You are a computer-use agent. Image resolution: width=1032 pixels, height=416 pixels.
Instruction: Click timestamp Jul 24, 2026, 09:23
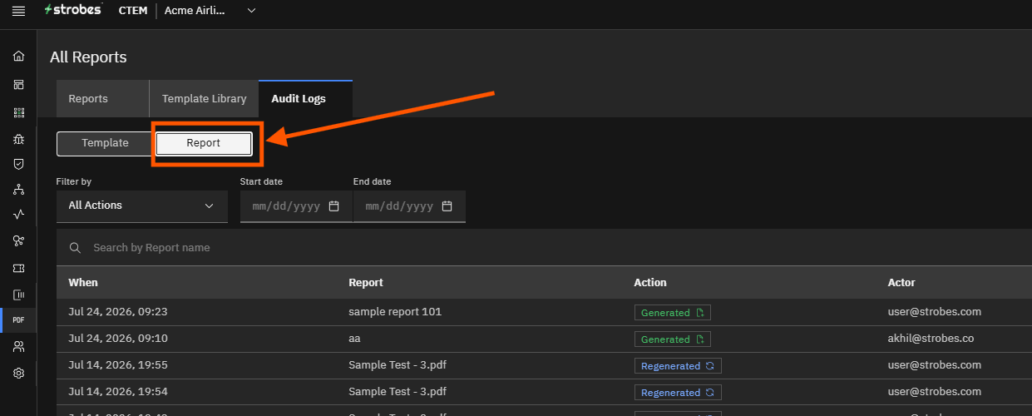click(118, 312)
